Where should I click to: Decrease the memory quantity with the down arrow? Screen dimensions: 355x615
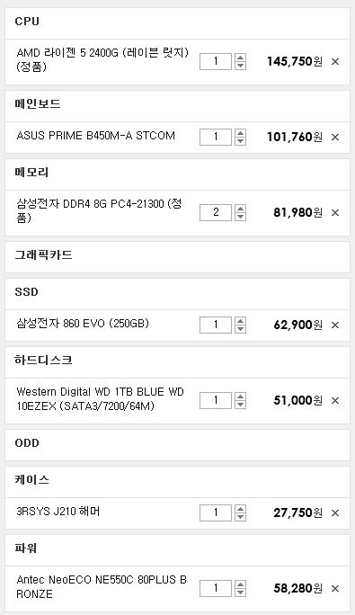(240, 217)
